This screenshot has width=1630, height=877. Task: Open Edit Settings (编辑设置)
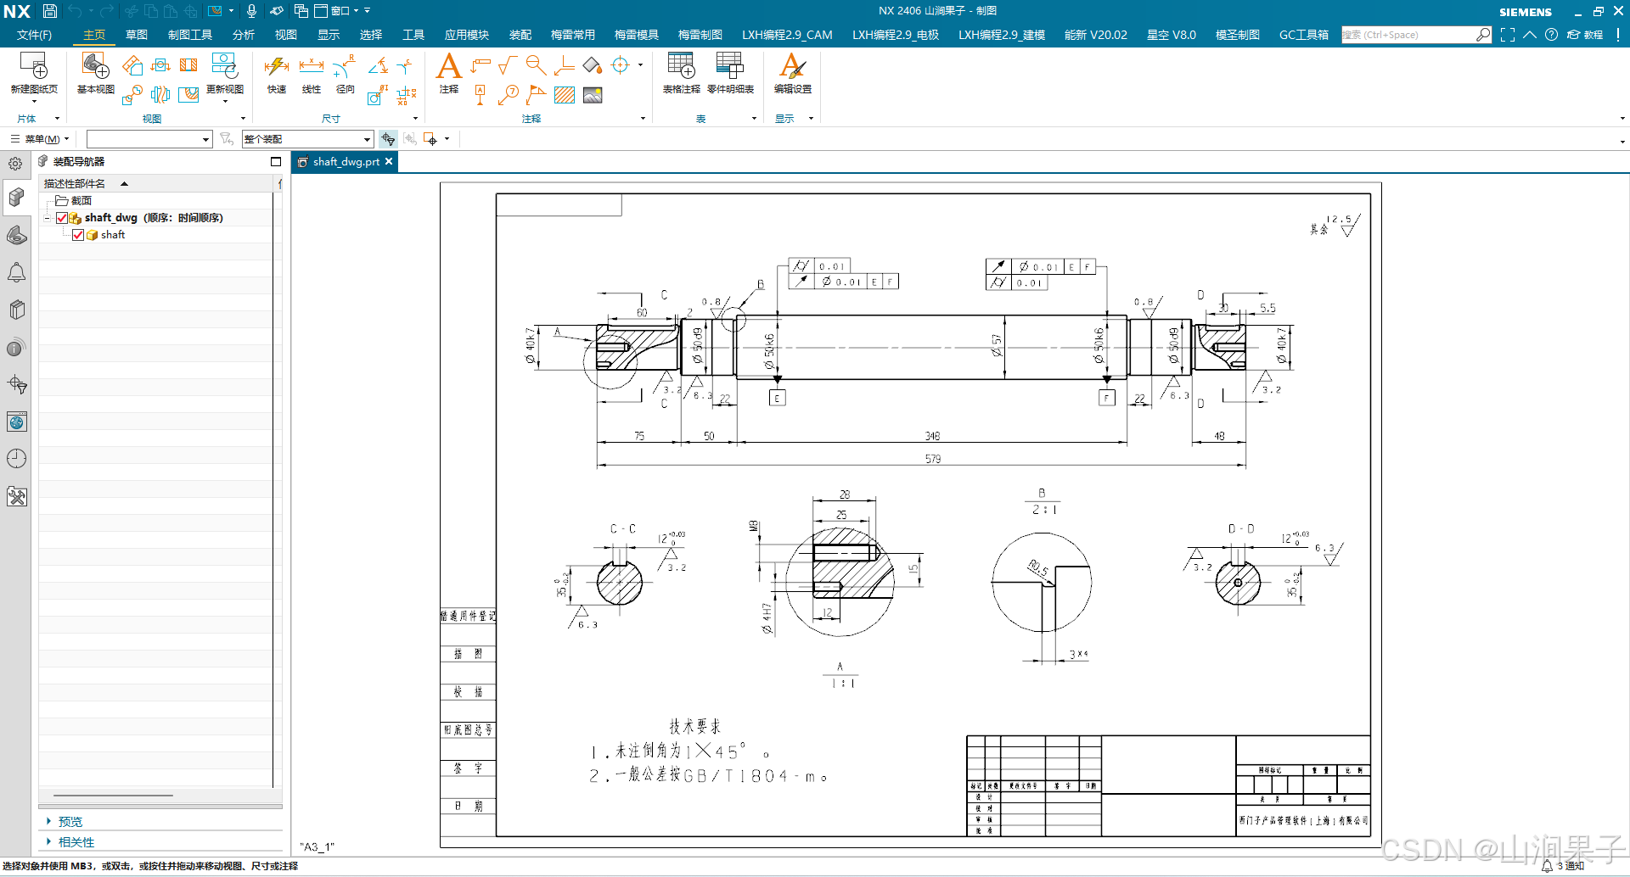793,72
